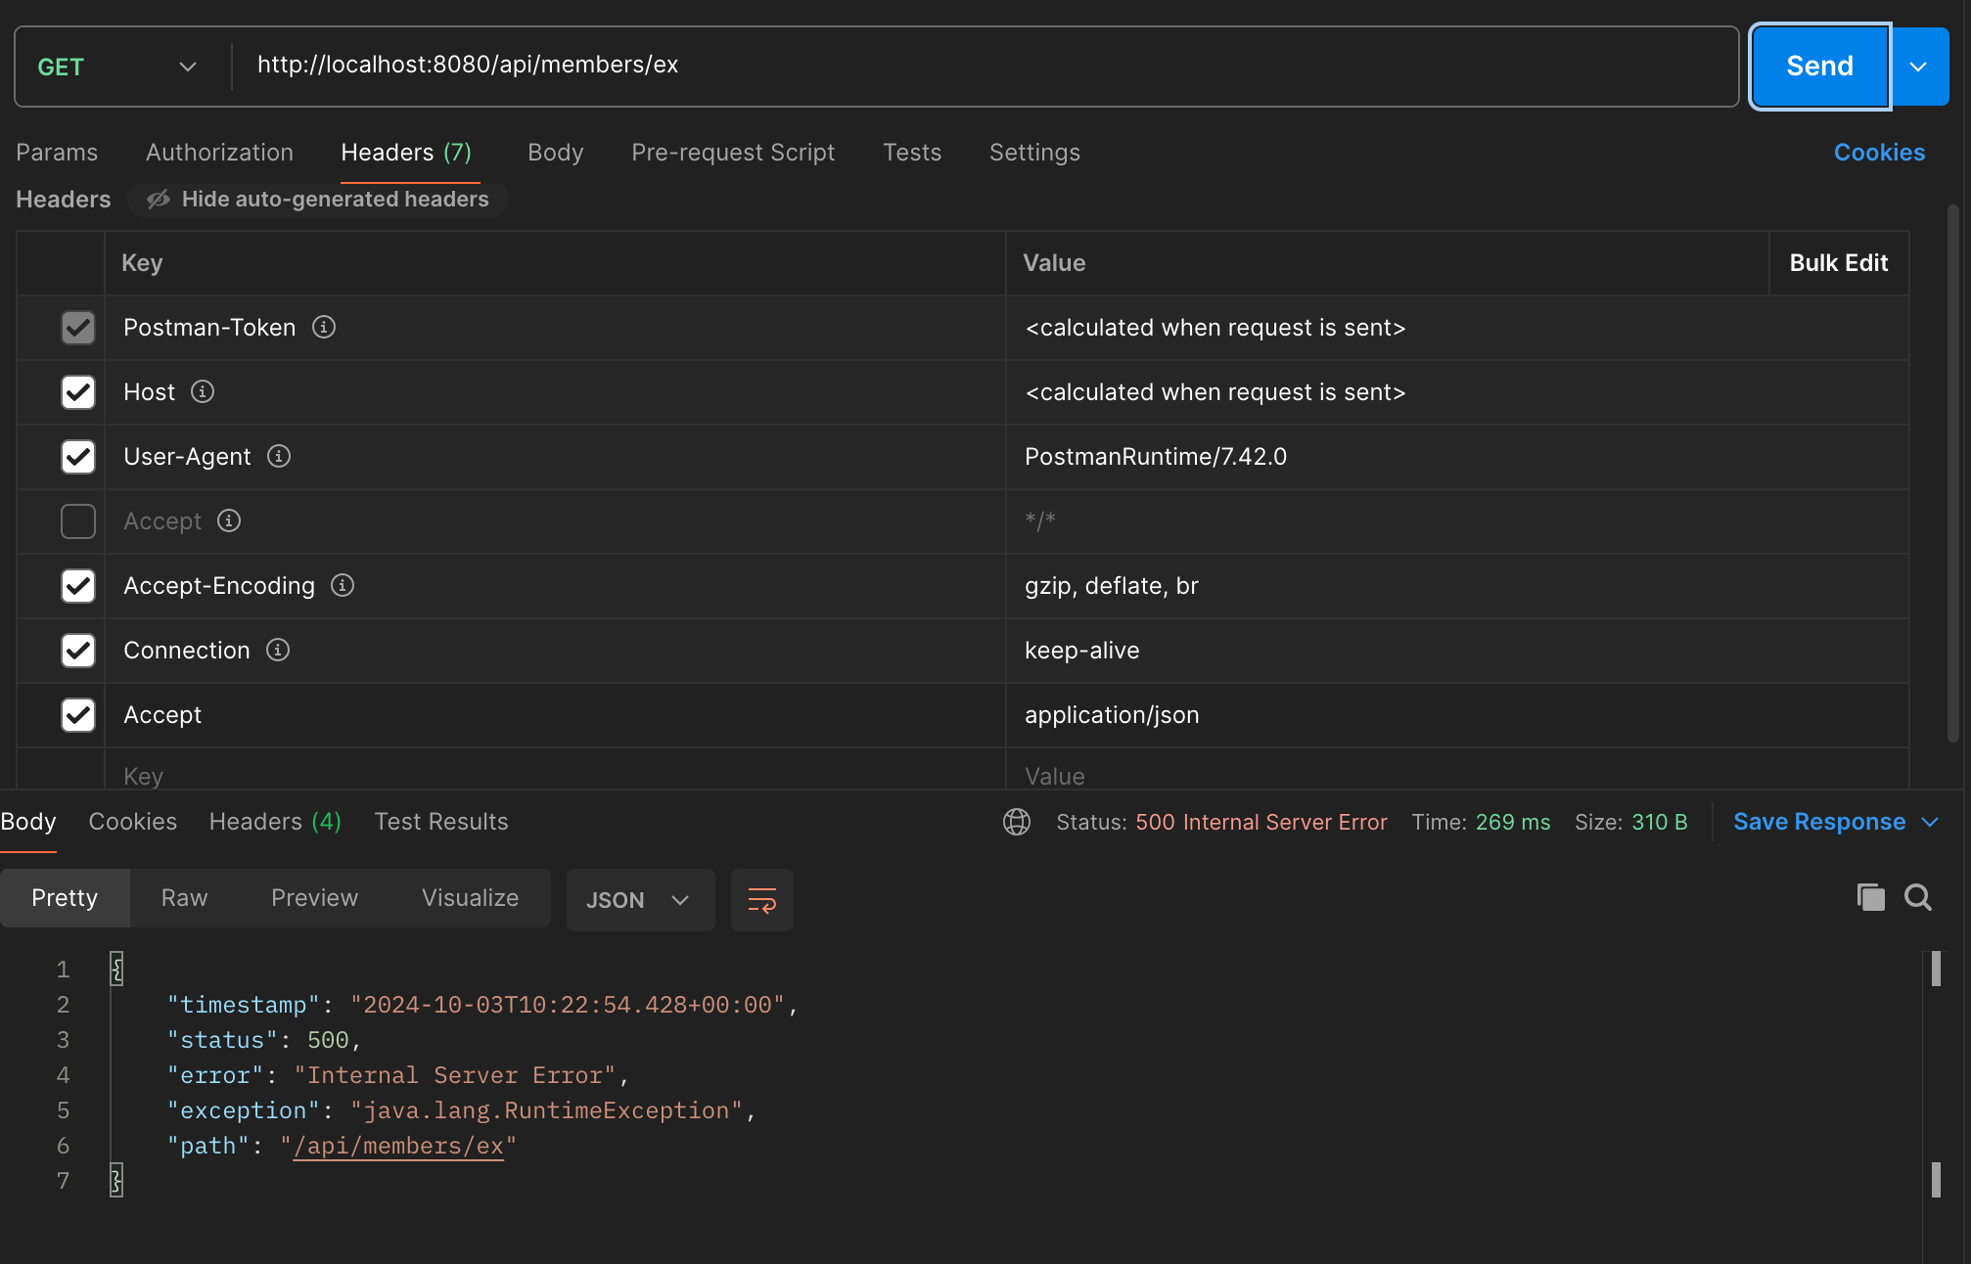The width and height of the screenshot is (1971, 1264).
Task: Open the Raw response view tab
Action: [184, 898]
